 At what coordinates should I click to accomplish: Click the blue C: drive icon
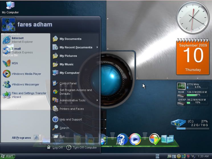(x=178, y=123)
